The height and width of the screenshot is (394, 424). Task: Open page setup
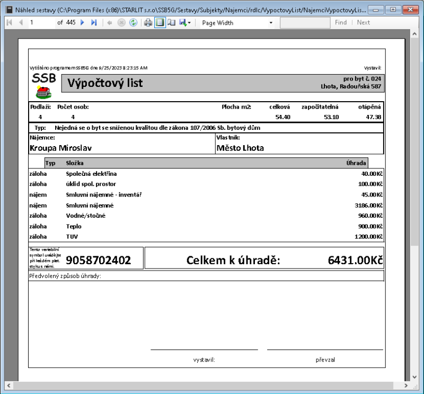click(x=171, y=23)
